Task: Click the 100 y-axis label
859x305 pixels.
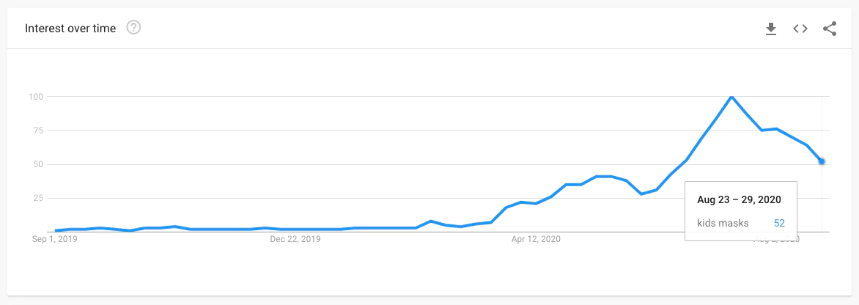Action: [x=36, y=97]
